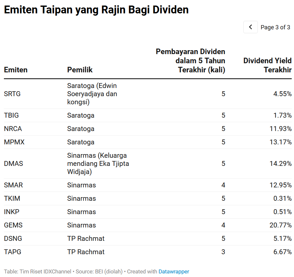
Task: Click the footer text 'Source: BEI (diolah)'
Action: [99, 271]
